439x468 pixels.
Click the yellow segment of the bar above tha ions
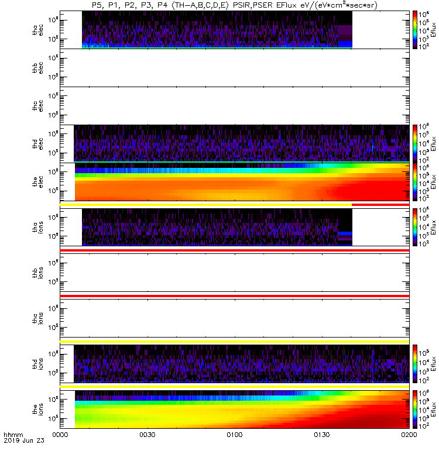206,205
